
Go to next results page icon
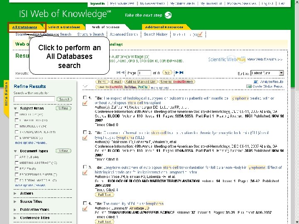pos(177,73)
